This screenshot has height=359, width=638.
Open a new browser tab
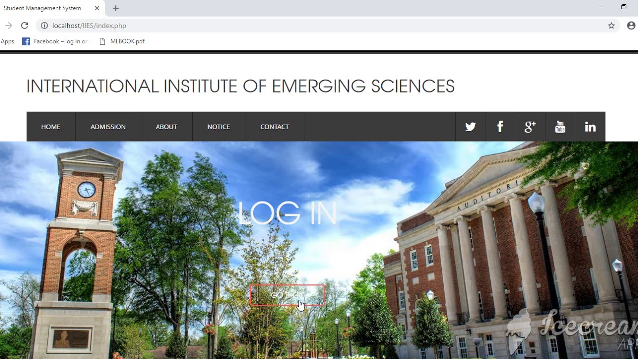pos(116,8)
